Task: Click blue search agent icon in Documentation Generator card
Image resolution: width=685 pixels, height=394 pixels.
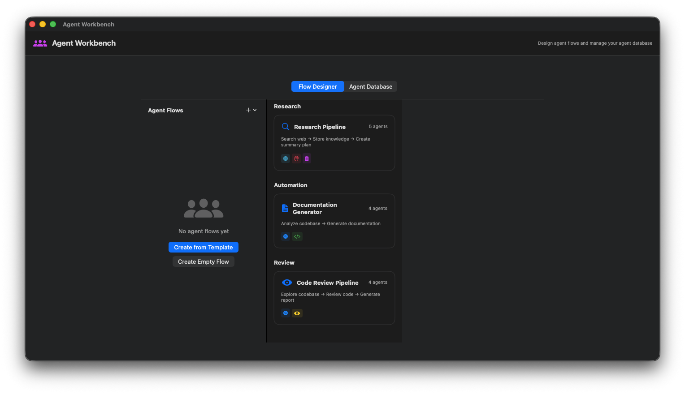Action: tap(286, 236)
